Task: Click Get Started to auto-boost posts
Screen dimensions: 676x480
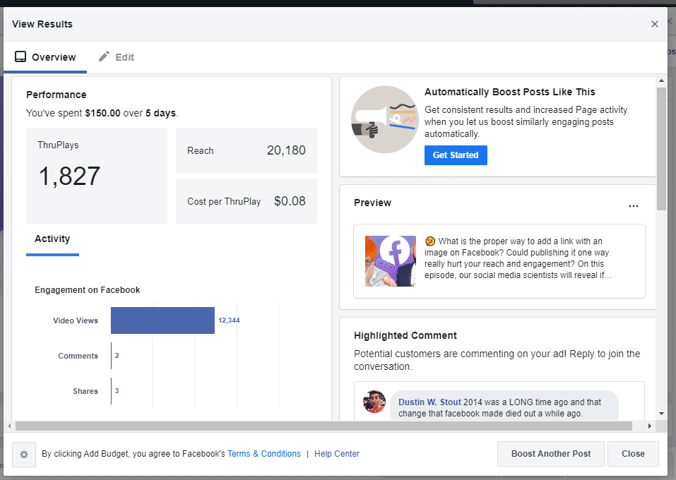Action: (x=456, y=155)
